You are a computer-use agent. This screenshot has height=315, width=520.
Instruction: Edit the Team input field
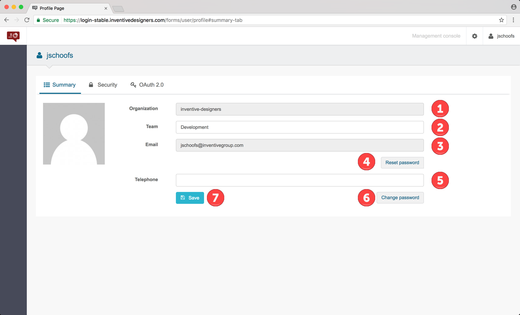pos(300,127)
